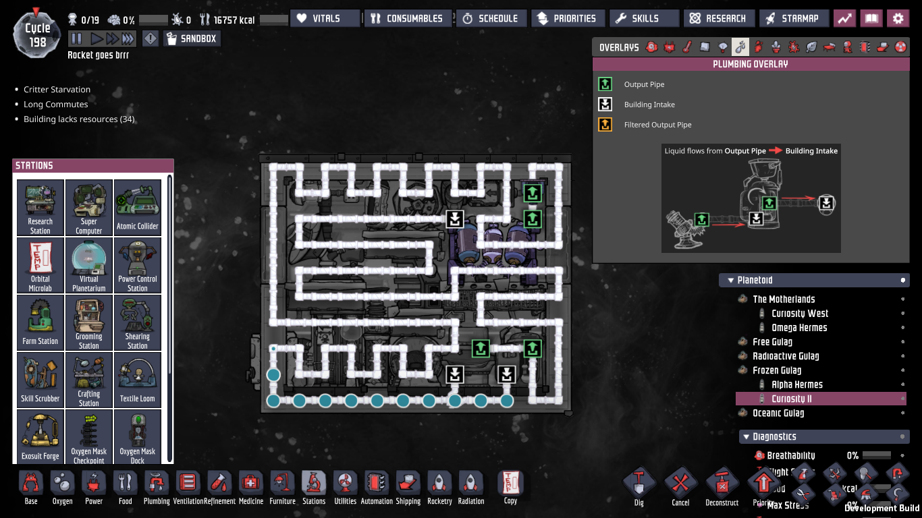Select the Dig tool
This screenshot has height=518, width=922.
[639, 484]
